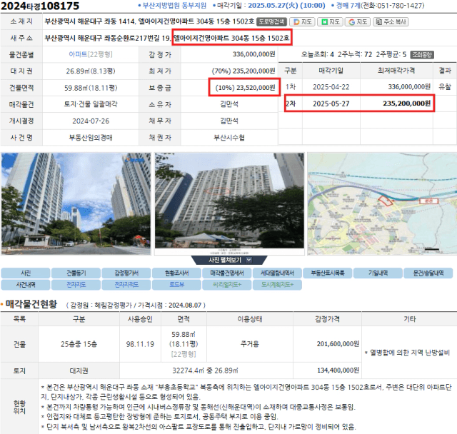Open the 문건/송달내역 tab
The width and height of the screenshot is (457, 434).
(428, 273)
